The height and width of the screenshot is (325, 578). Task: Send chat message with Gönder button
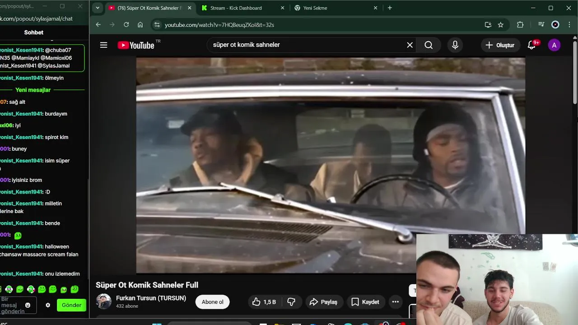click(x=71, y=305)
